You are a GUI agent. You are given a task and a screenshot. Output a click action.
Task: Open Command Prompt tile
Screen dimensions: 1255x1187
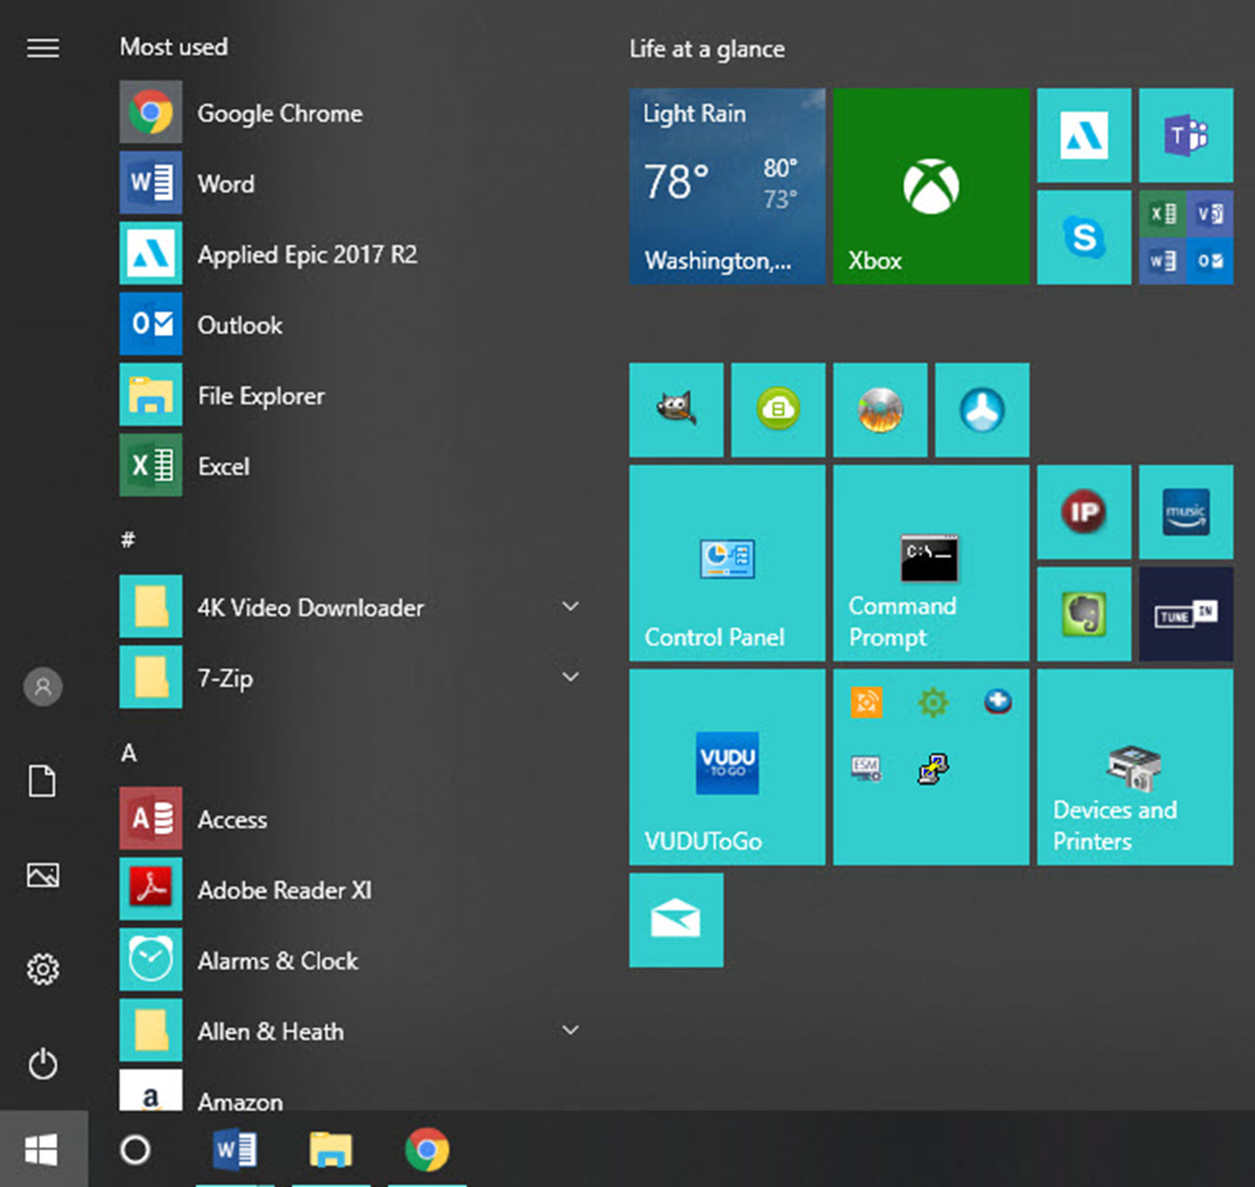[x=931, y=562]
